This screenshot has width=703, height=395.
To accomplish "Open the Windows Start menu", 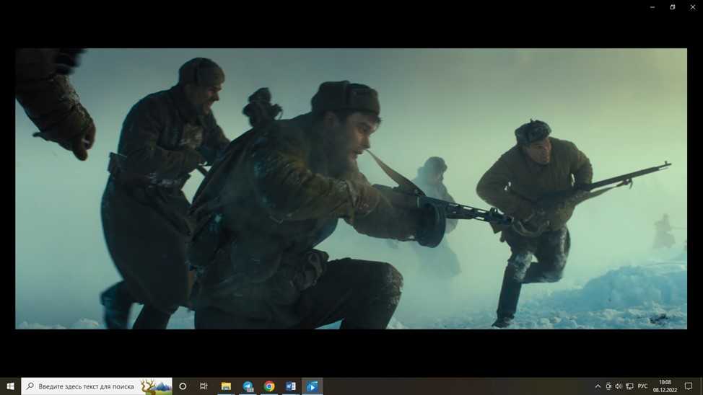I will tap(10, 386).
